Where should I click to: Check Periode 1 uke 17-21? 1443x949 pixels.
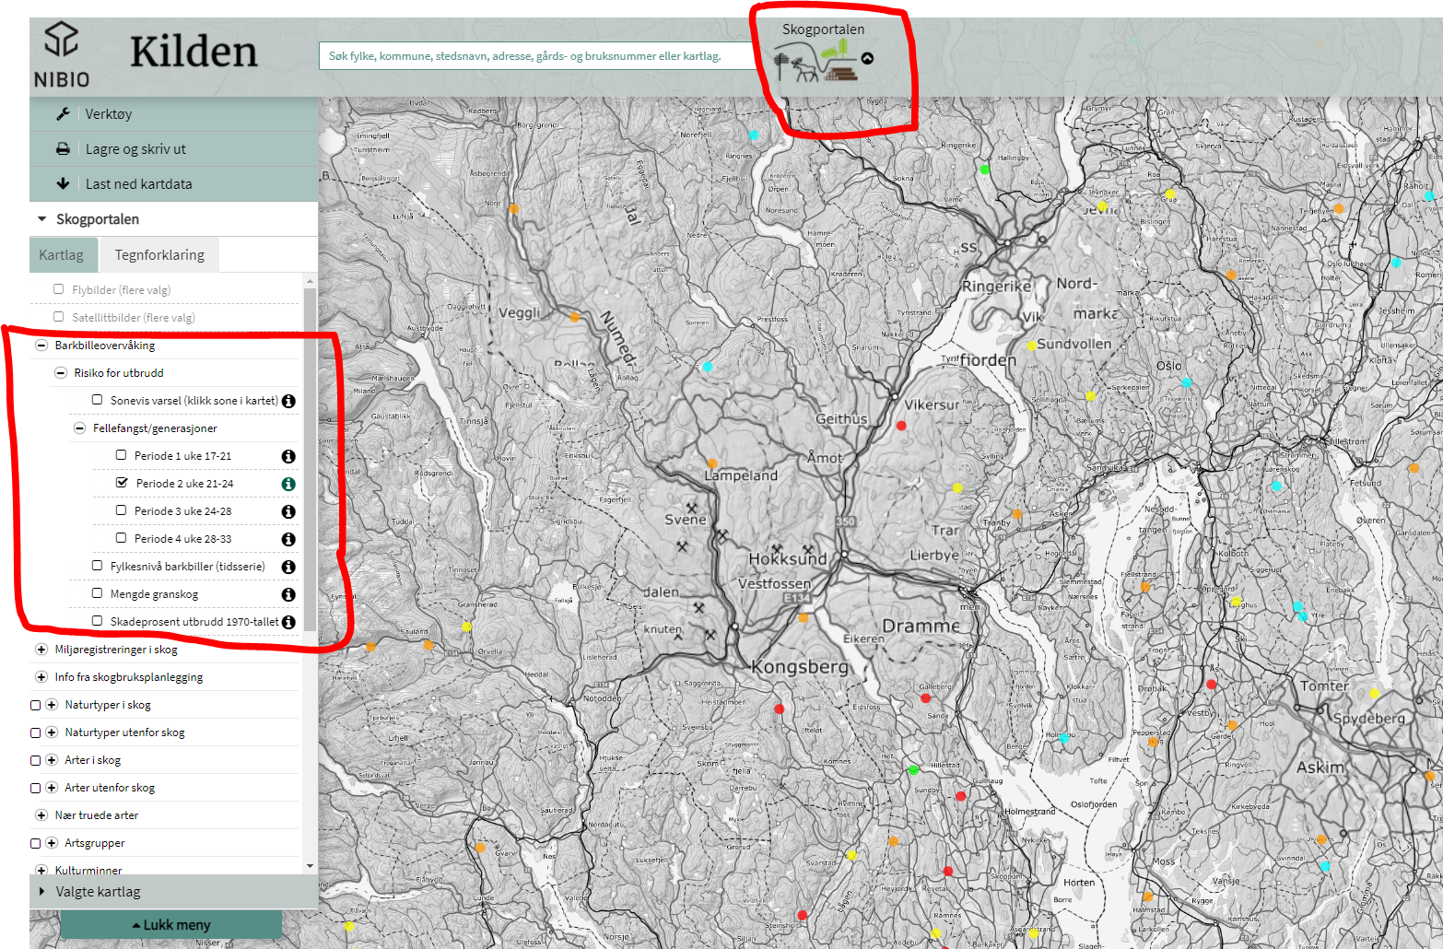[121, 455]
